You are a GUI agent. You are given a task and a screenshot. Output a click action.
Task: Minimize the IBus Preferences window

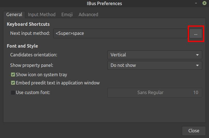pos(195,3)
